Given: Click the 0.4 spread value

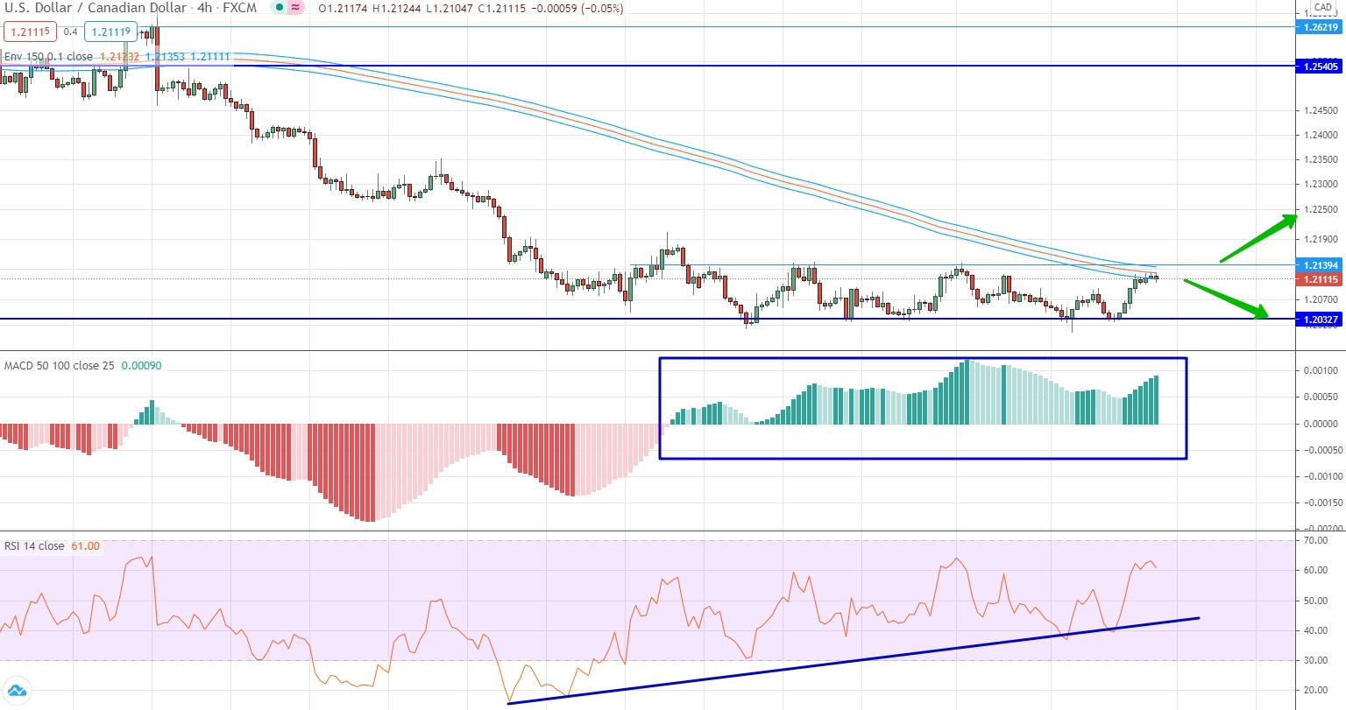Looking at the screenshot, I should (x=70, y=32).
